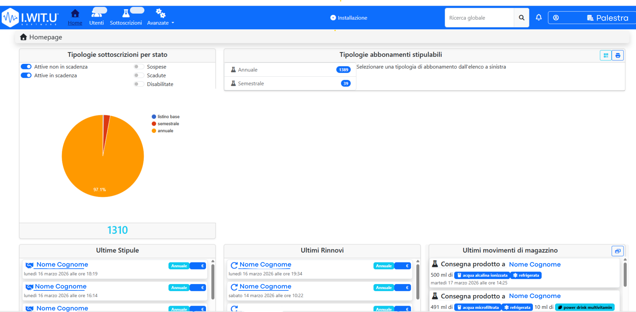Open the window icon in magazzino panel

pos(618,251)
